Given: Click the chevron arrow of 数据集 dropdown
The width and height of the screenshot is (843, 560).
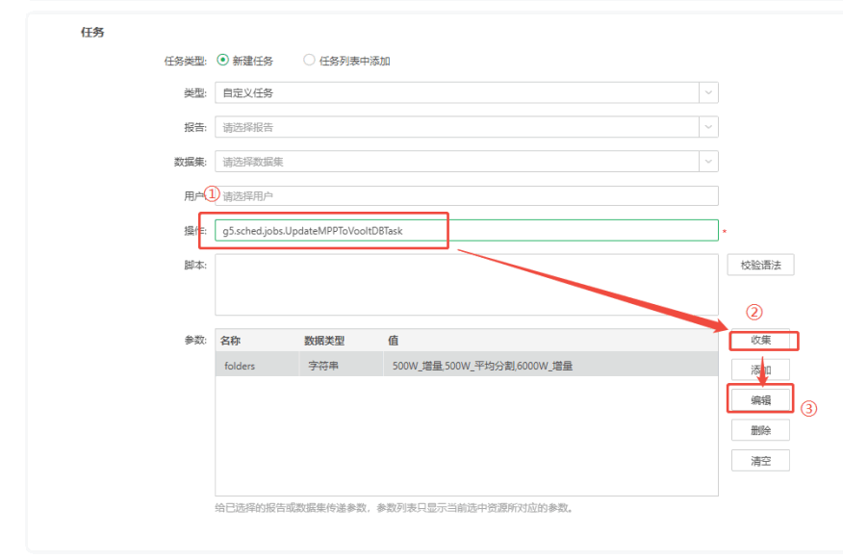Looking at the screenshot, I should [x=708, y=162].
